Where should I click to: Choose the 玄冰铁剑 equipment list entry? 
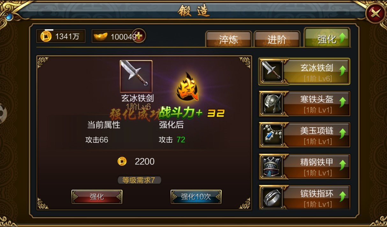pos(304,72)
